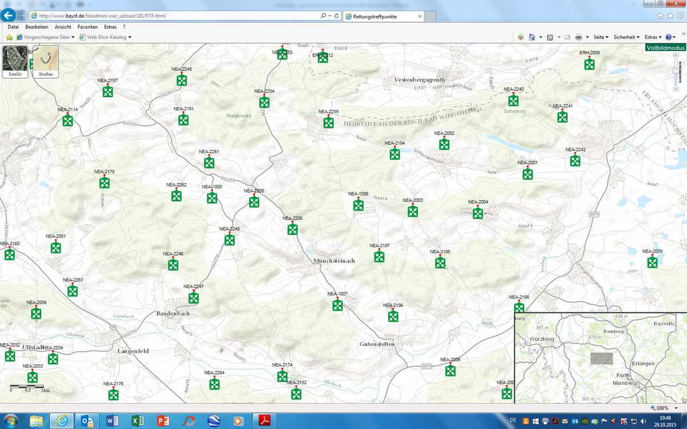Click the NEA-2009 rescue point marker

(x=652, y=263)
